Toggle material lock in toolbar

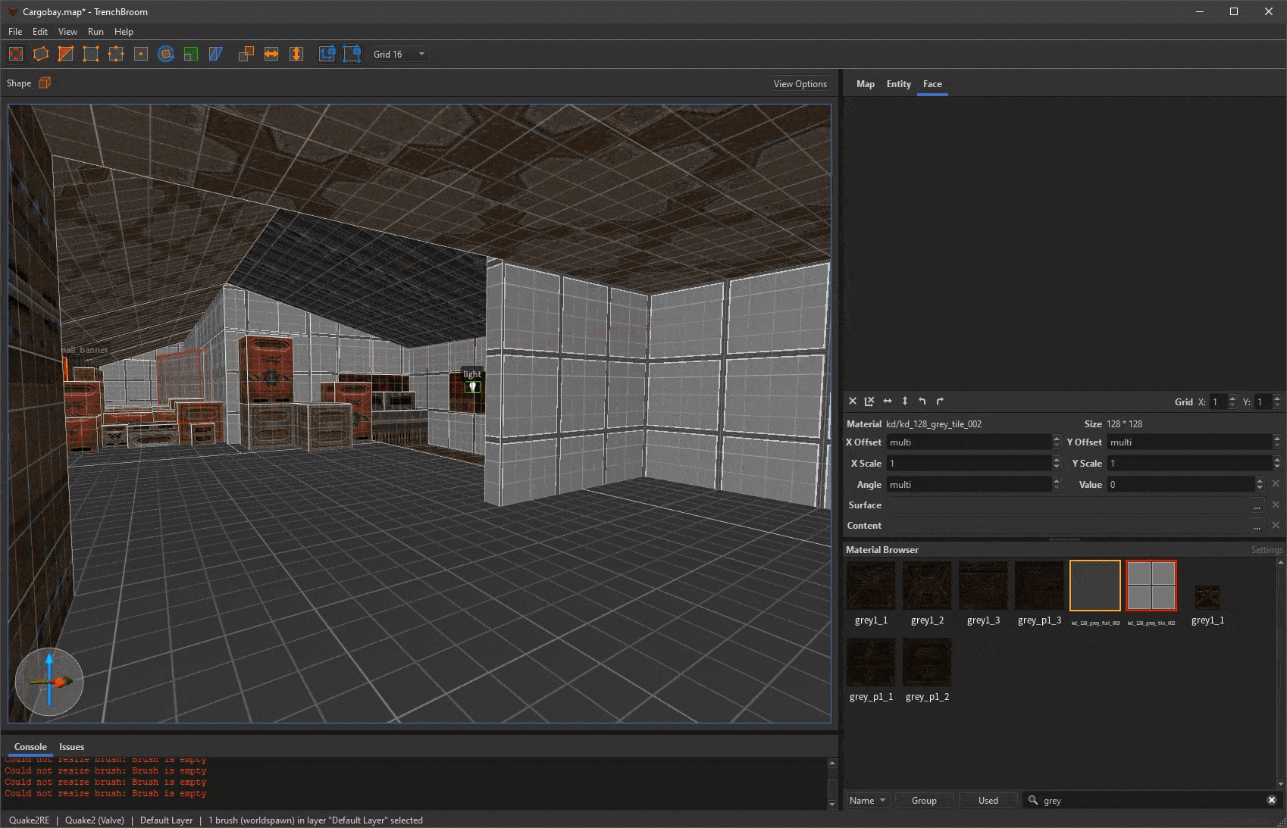[327, 54]
